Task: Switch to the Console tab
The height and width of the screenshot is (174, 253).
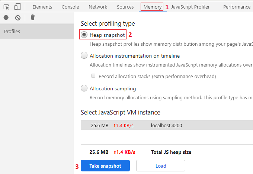Action: click(70, 7)
